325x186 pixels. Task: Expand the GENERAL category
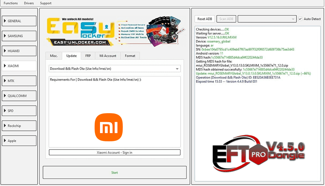19,21
